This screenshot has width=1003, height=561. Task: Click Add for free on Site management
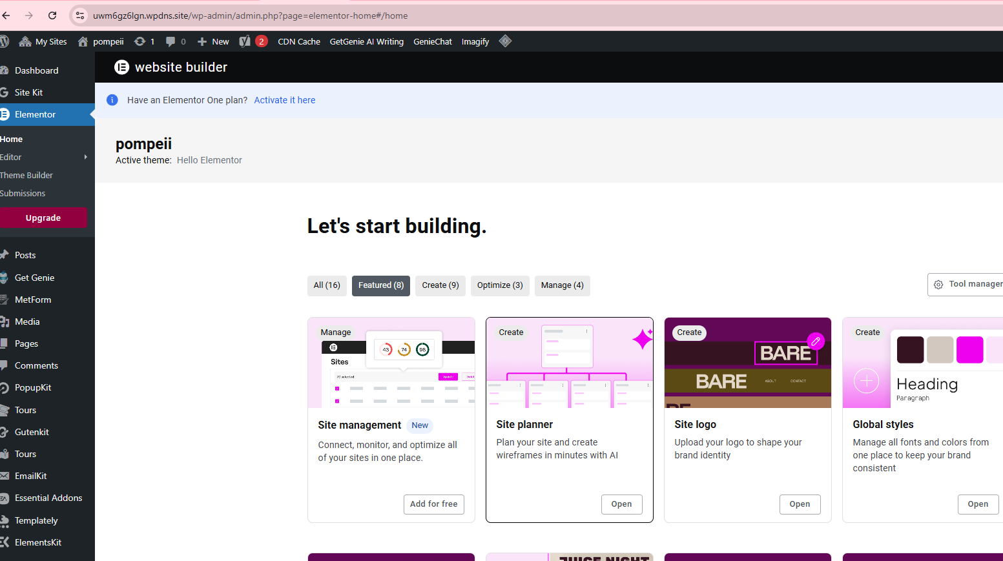point(433,504)
